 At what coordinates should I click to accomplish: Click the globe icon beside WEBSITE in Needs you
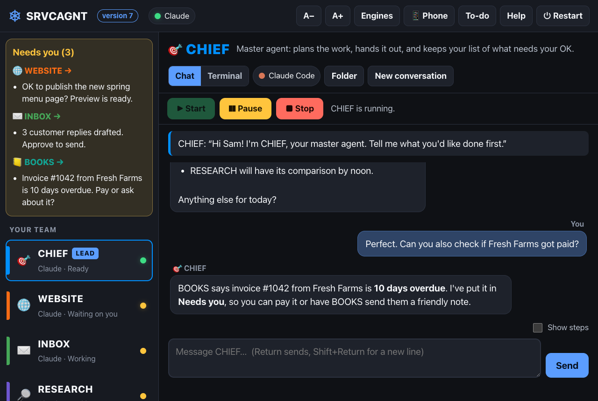17,71
